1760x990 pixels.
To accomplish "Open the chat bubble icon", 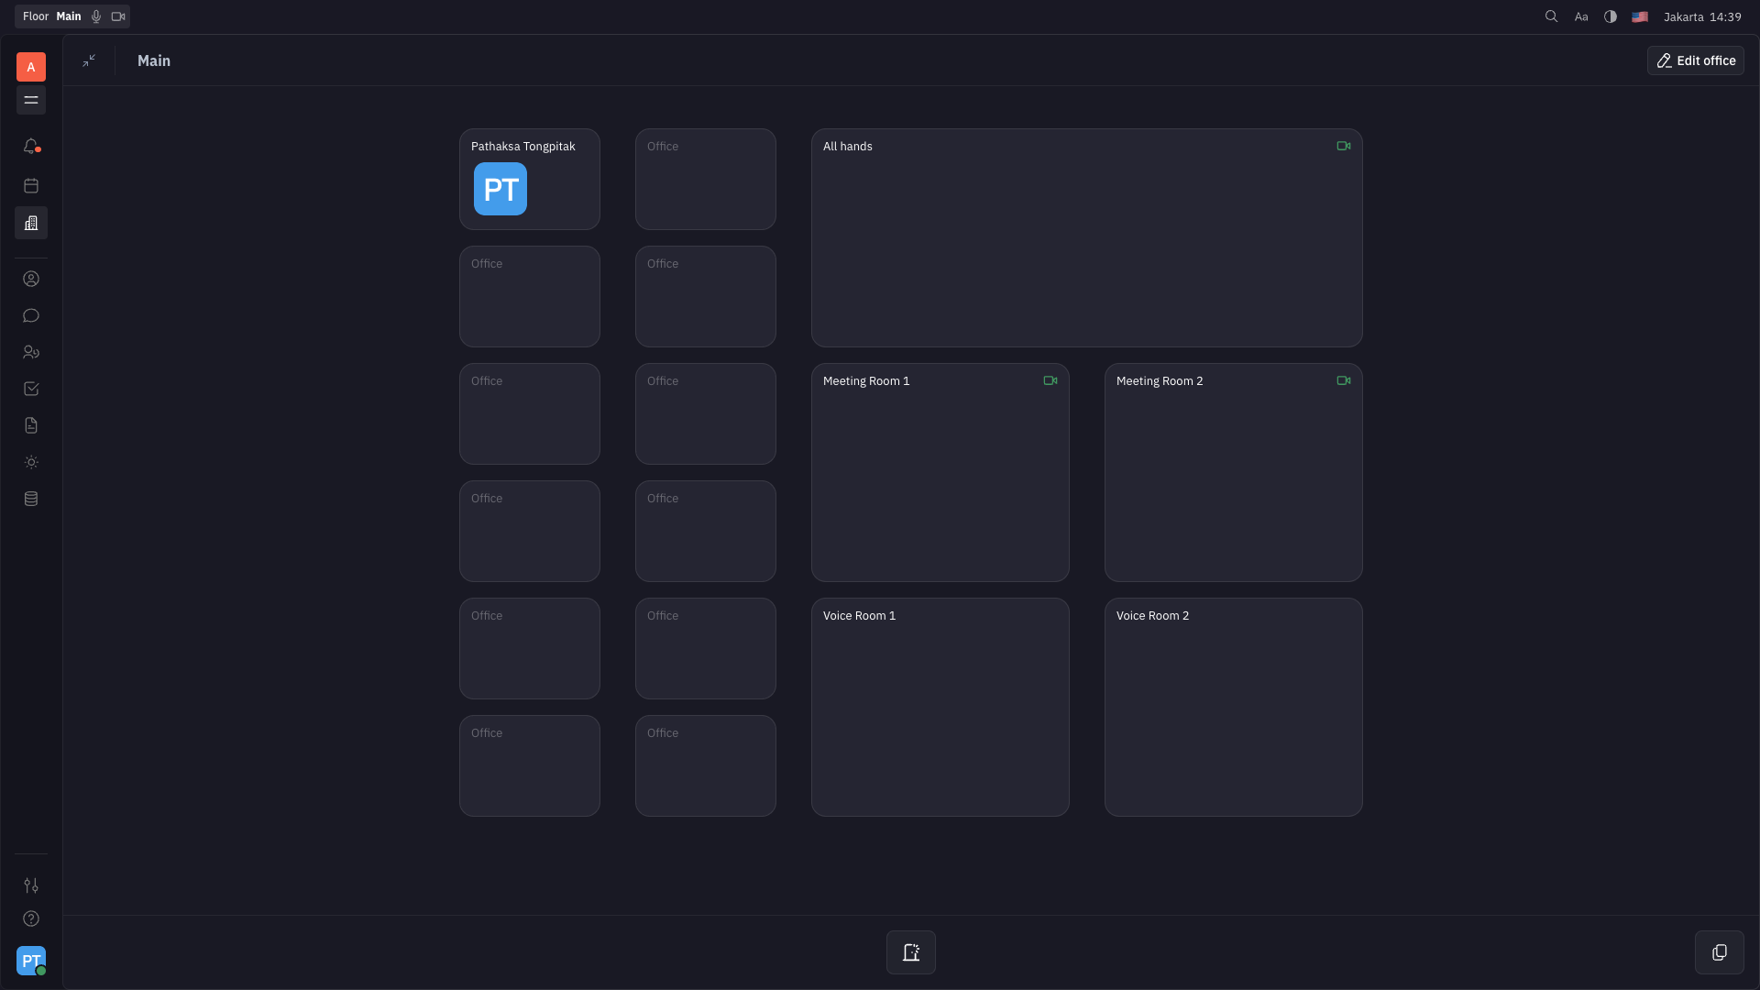I will click(31, 315).
